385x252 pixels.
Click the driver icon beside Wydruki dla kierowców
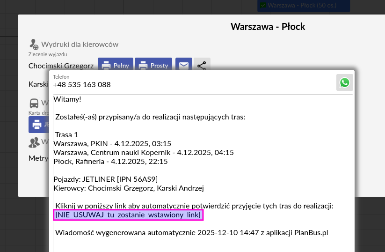[x=34, y=44]
